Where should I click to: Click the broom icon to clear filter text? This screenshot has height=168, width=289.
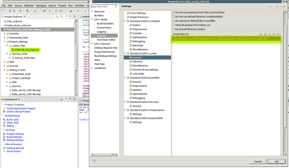pos(116,6)
